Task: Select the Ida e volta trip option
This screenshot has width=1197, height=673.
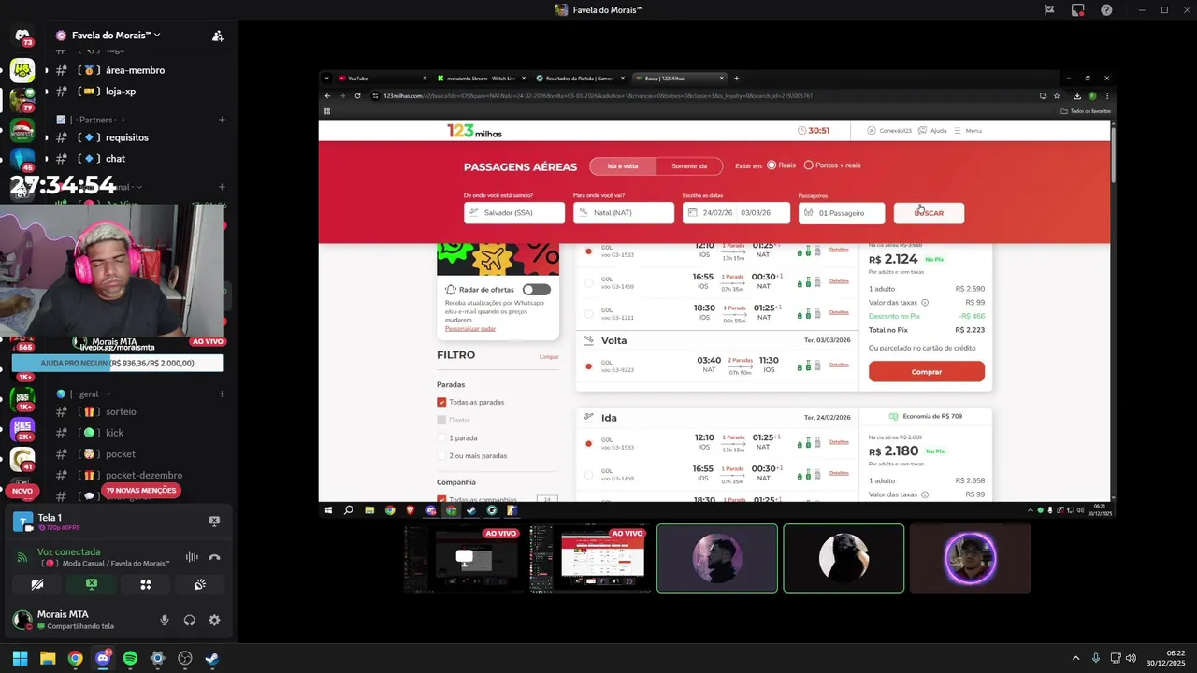Action: pos(623,166)
